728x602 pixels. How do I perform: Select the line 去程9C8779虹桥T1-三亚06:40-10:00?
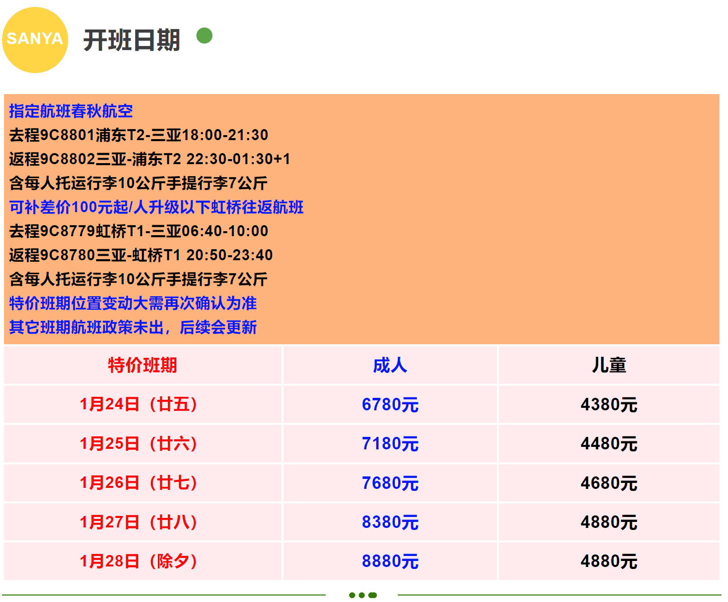pos(139,231)
